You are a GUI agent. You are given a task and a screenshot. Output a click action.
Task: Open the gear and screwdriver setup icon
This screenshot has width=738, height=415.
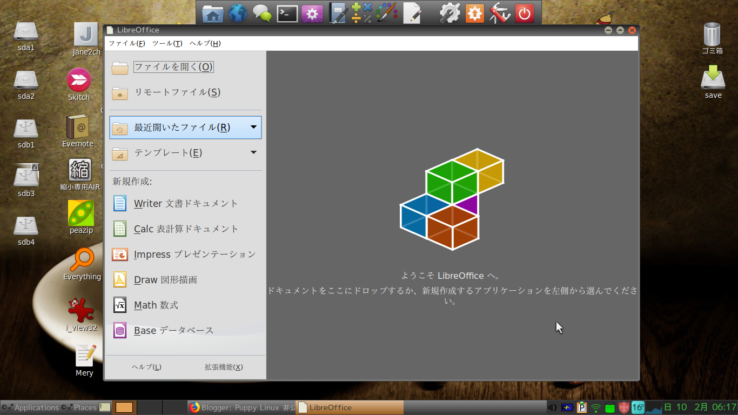pyautogui.click(x=449, y=13)
